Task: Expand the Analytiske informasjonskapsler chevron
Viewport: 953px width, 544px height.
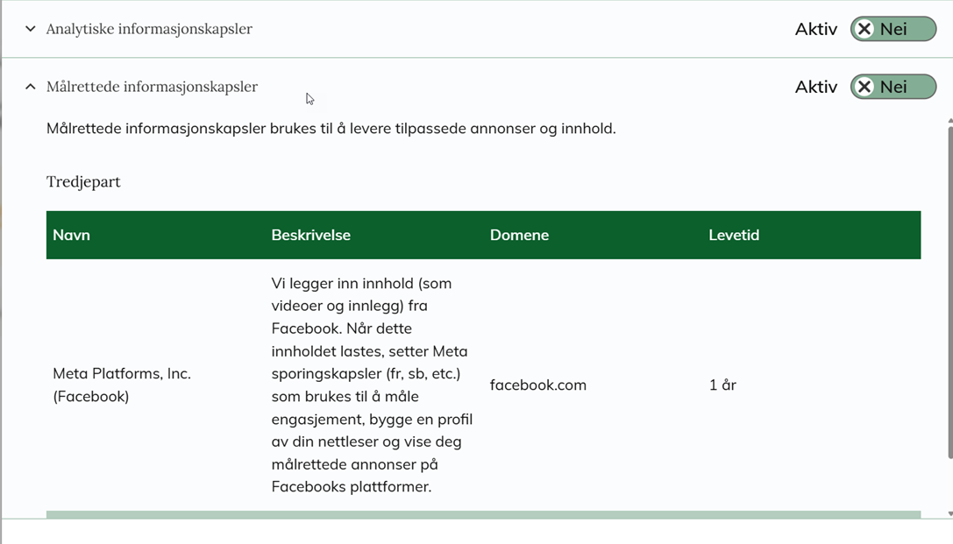Action: pyautogui.click(x=31, y=29)
